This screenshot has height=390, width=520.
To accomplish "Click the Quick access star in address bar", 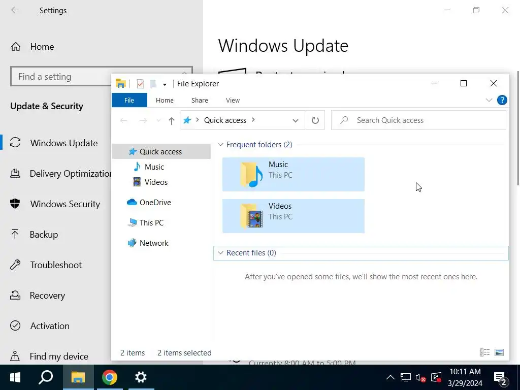I will [187, 120].
